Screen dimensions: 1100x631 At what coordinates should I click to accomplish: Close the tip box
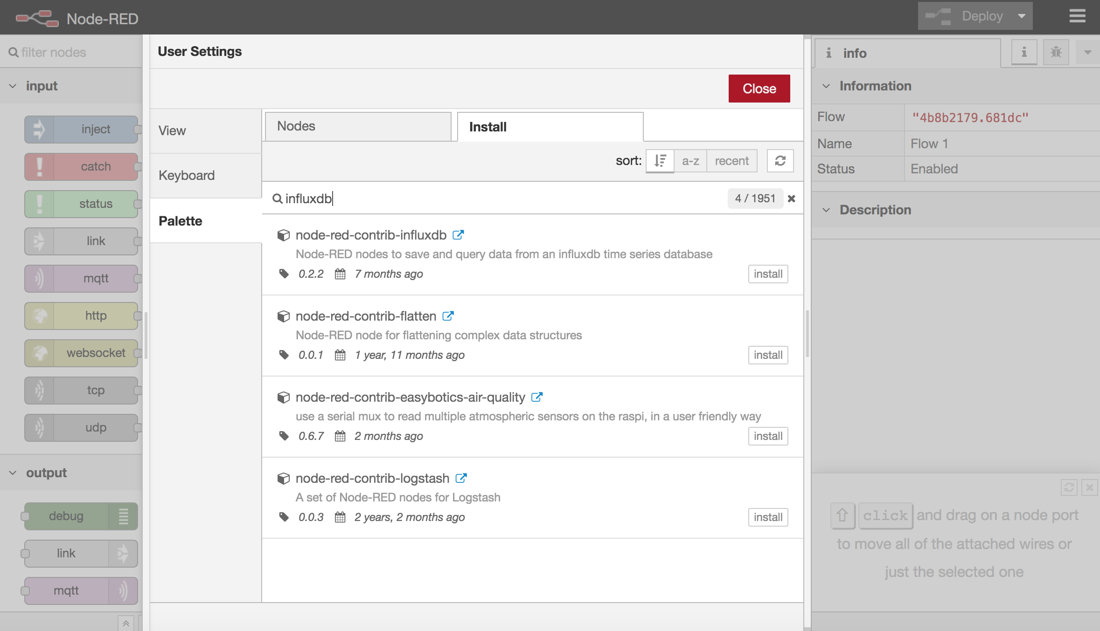1089,487
